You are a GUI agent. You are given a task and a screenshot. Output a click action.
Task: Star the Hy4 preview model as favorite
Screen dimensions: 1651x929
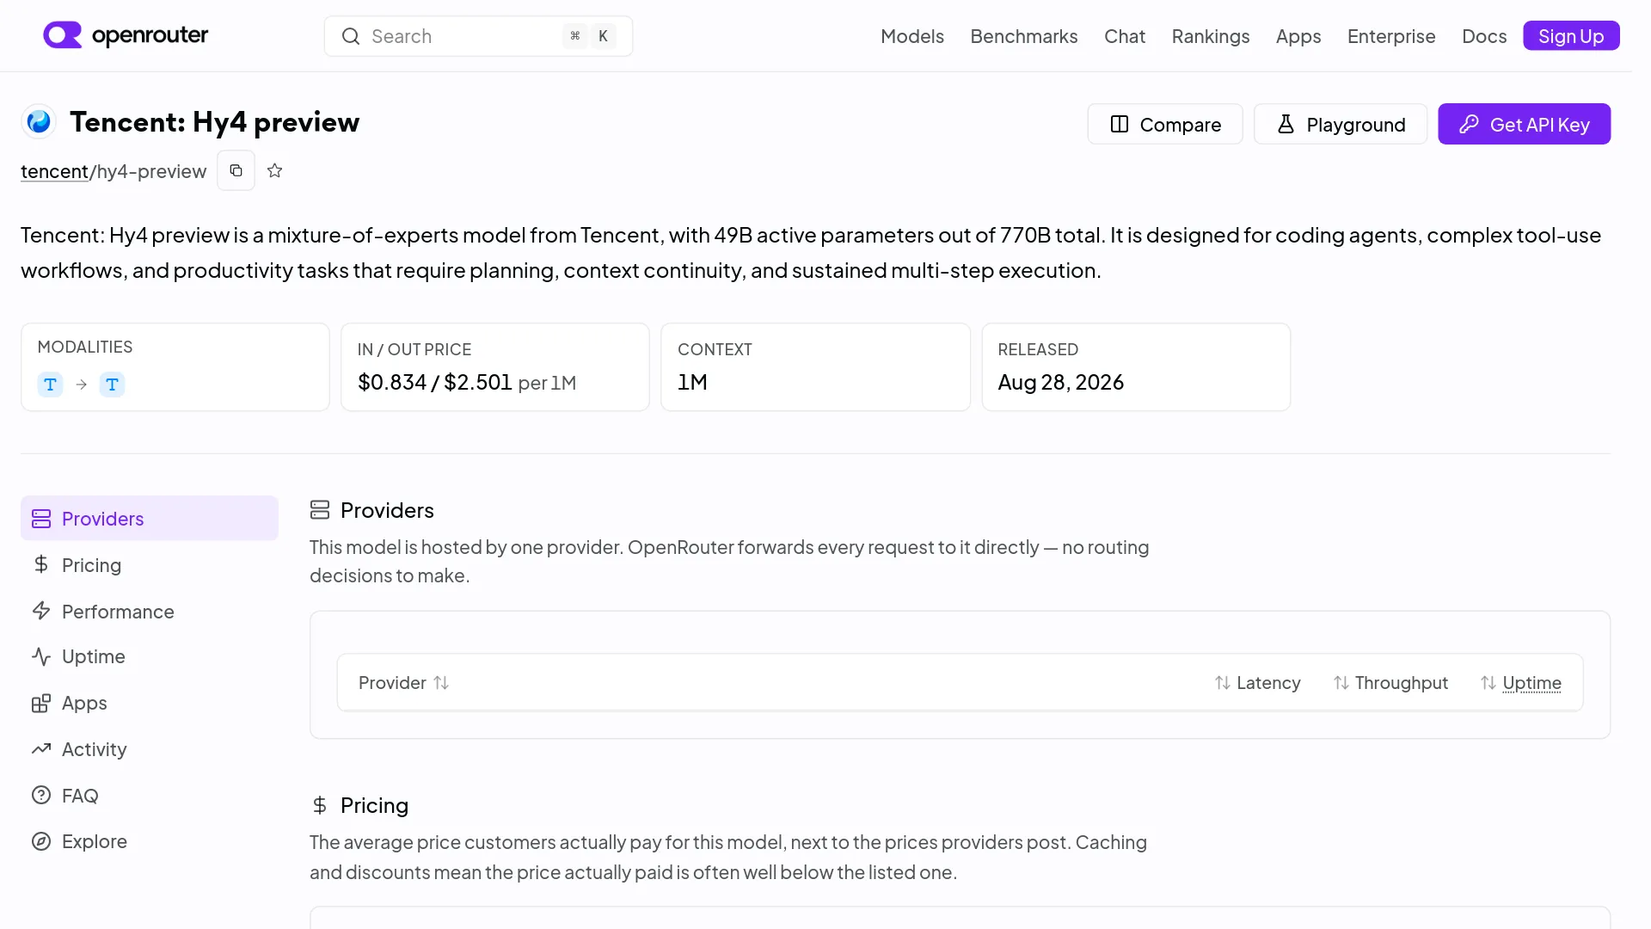click(x=274, y=170)
